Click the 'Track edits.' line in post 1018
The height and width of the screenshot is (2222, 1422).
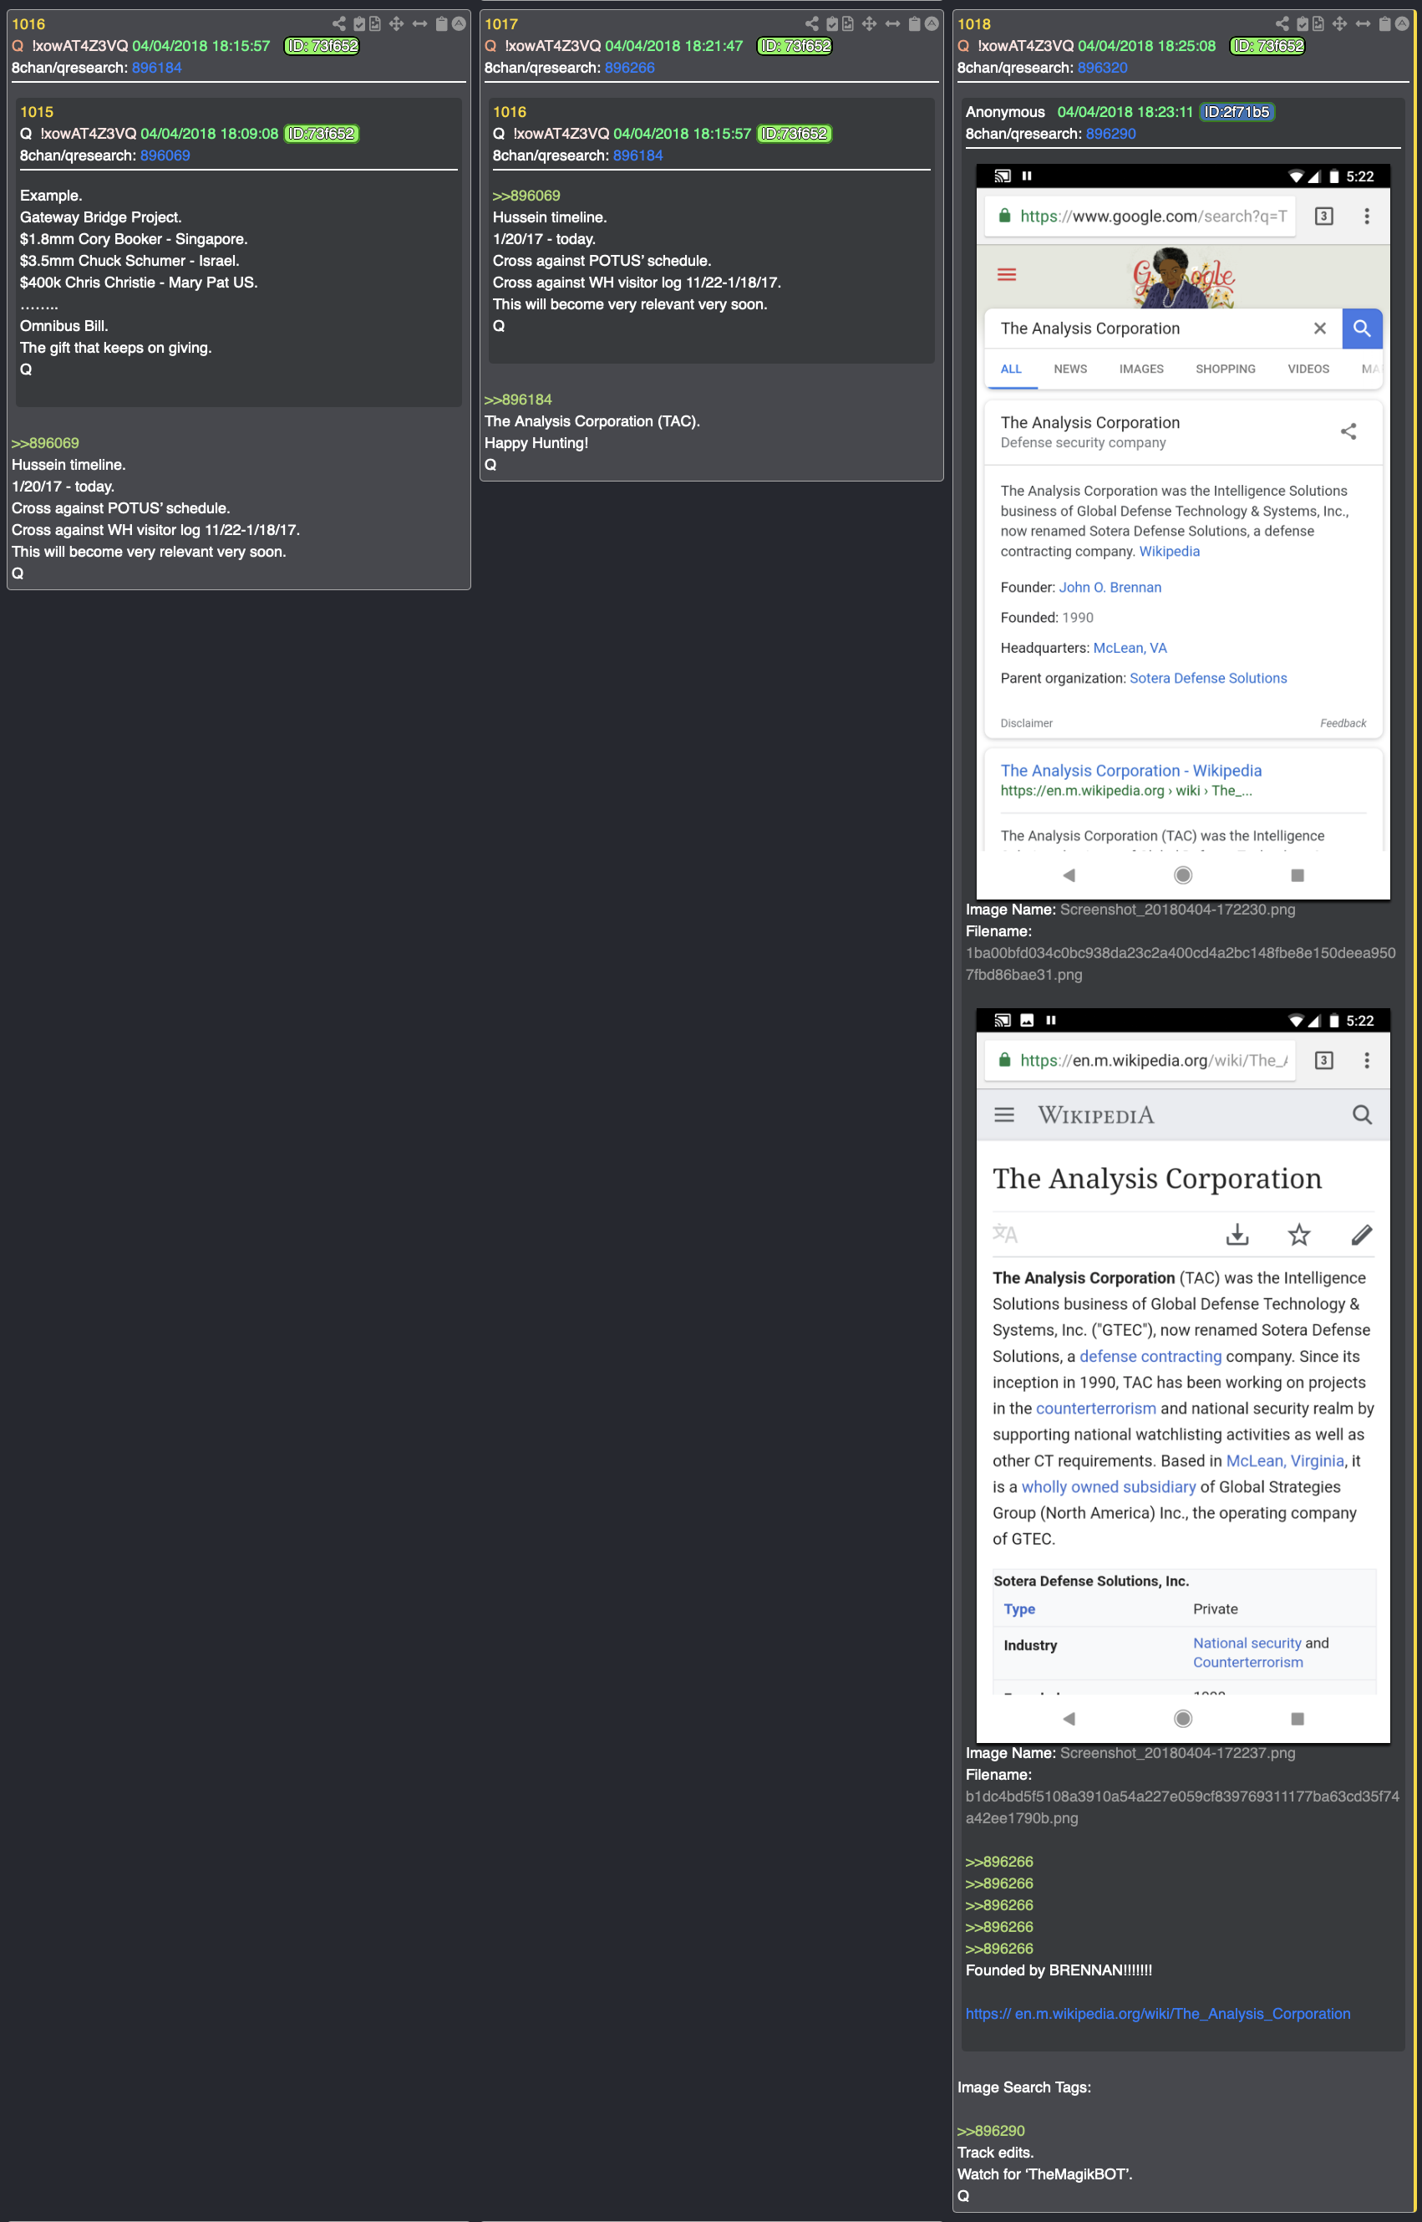994,2152
